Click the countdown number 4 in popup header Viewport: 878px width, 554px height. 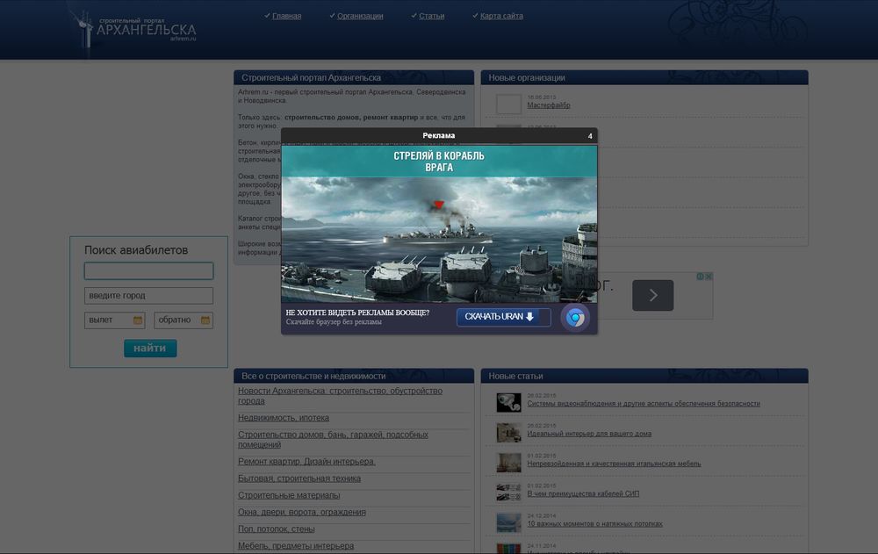[x=590, y=136]
